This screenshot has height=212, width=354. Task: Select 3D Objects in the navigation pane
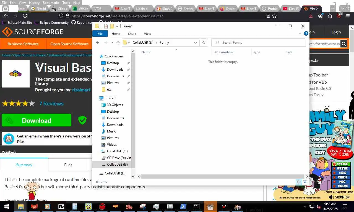coord(112,105)
